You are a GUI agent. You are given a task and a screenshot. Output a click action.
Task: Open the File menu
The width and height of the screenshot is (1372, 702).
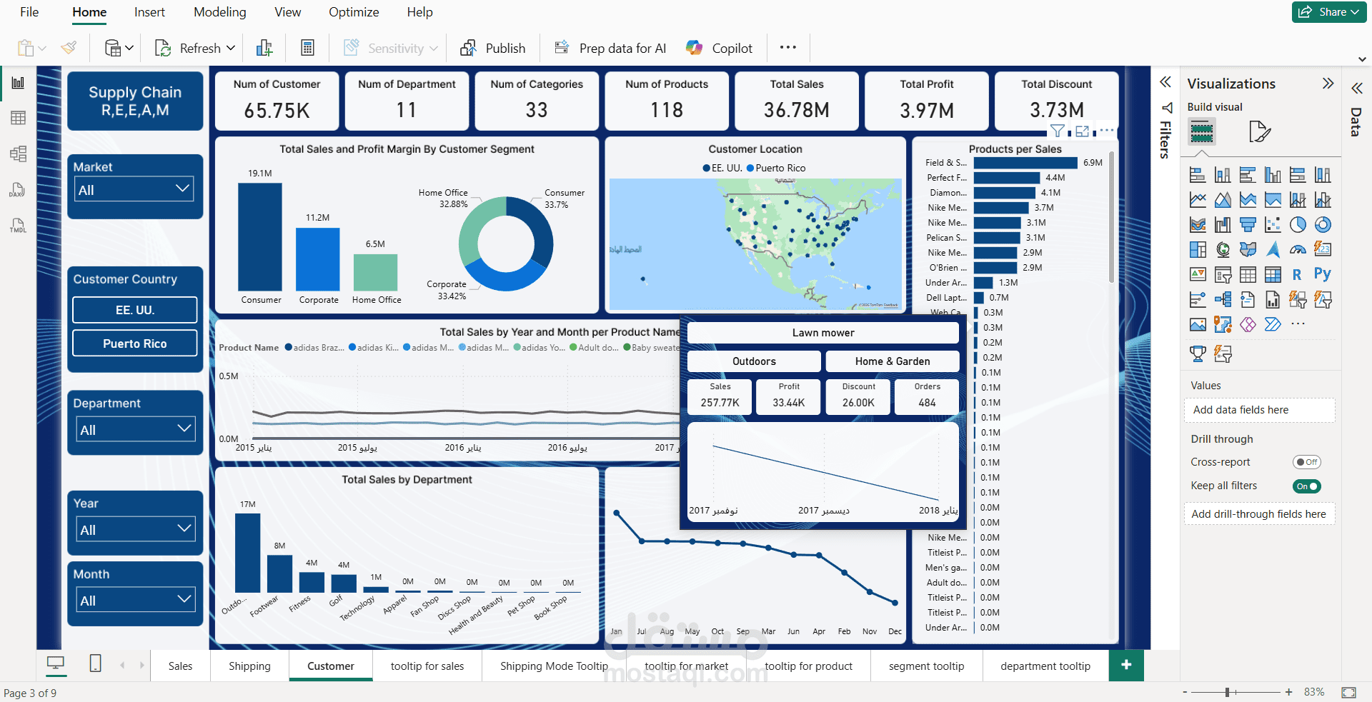[29, 12]
